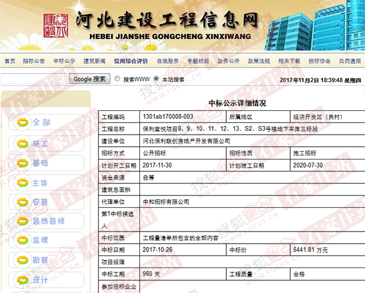Click the arrow icon beside 施工
The width and height of the screenshot is (365, 293).
coord(23,144)
